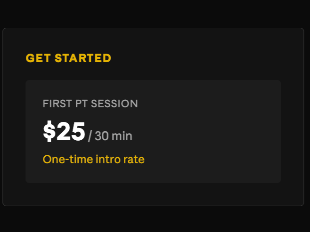Click the slash separator before 30 min
310x232 pixels.
coord(90,136)
